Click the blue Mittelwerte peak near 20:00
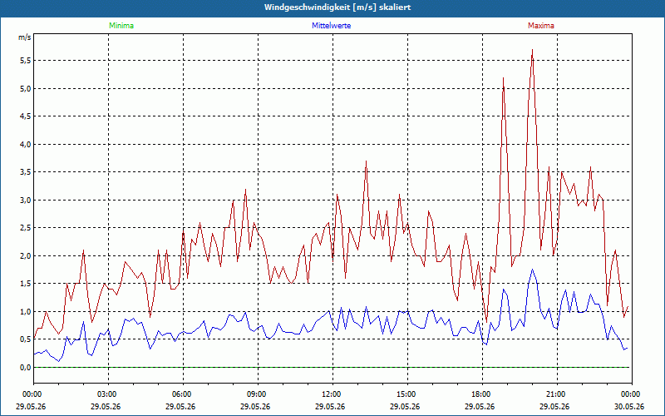 click(532, 270)
